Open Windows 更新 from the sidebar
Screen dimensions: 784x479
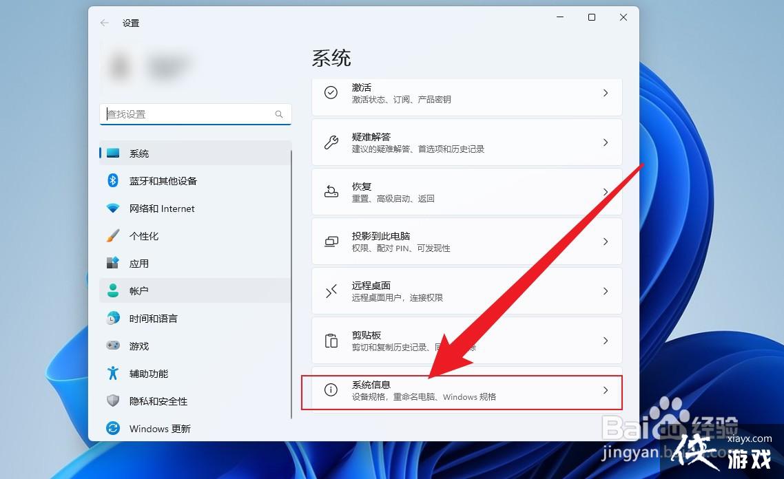[x=159, y=428]
